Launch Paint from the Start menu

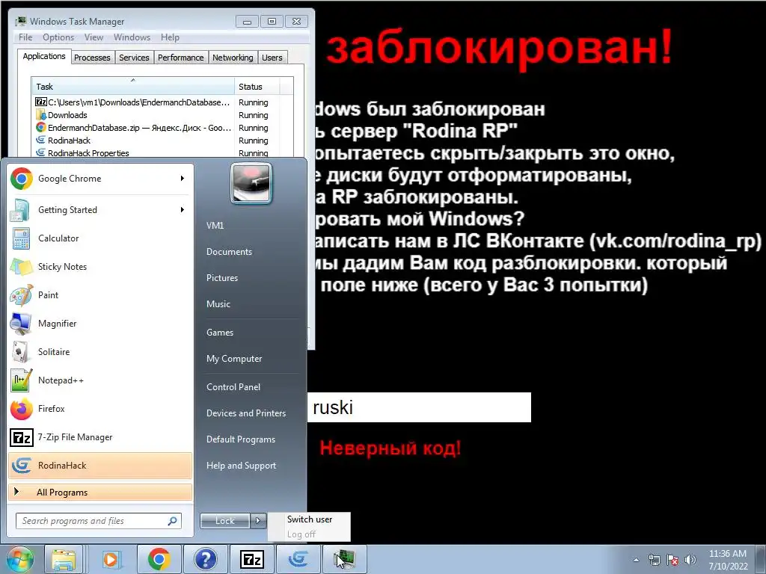[100, 294]
